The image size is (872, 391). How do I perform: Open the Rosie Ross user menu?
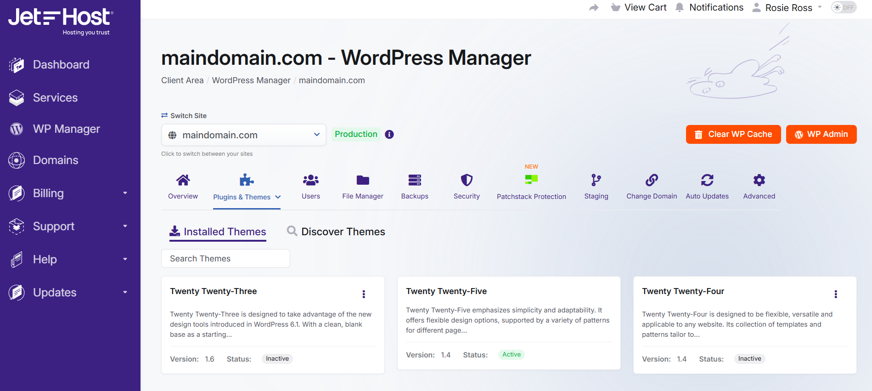787,8
